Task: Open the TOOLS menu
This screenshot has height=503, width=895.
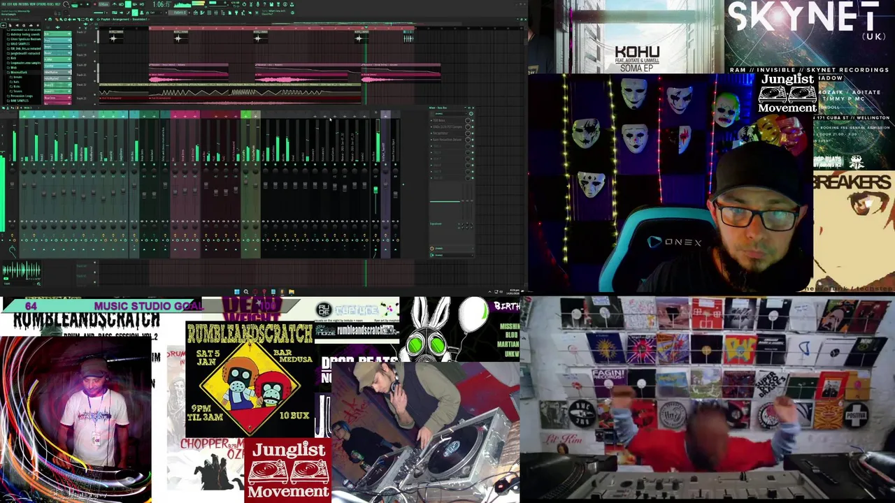Action: pos(50,4)
